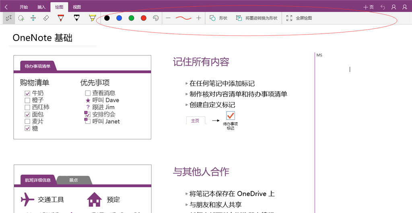
Task: Check the 麦片 checkbox
Action: [x=27, y=121]
